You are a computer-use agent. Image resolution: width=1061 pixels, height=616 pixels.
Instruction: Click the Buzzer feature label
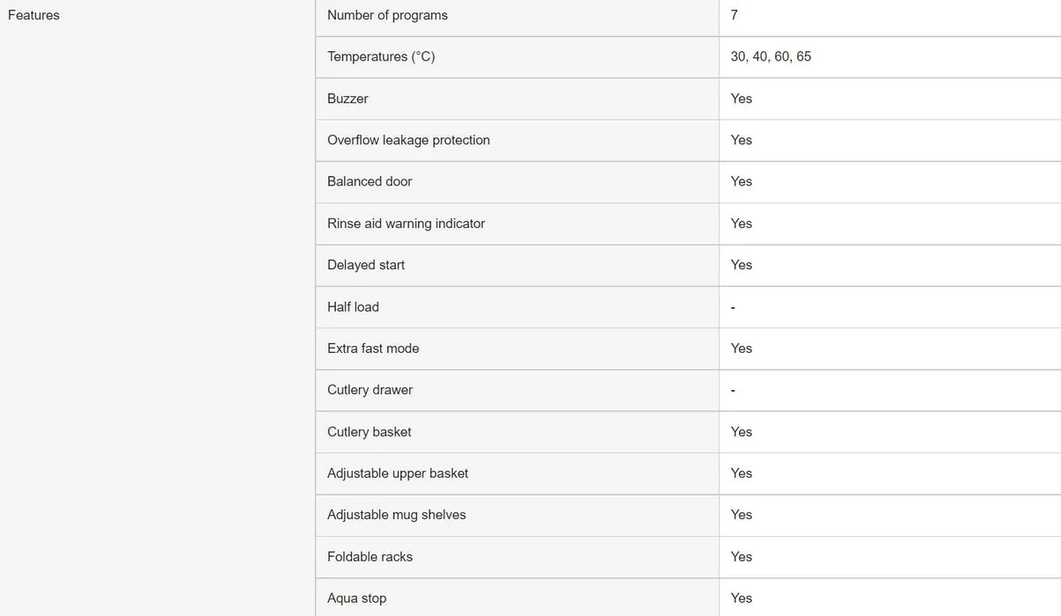[x=348, y=99]
